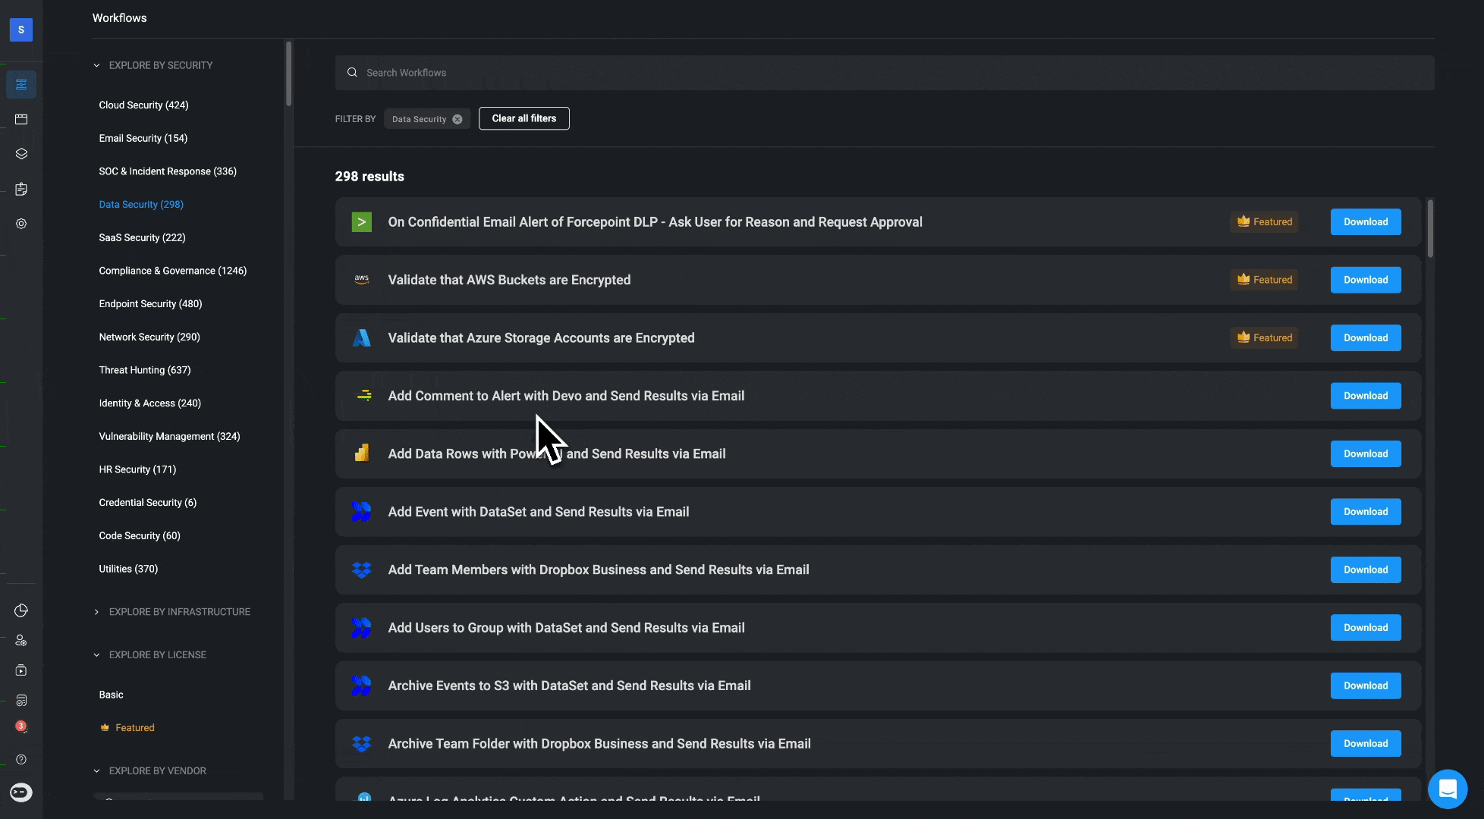Select Cloud Security (424) category

pyautogui.click(x=143, y=105)
